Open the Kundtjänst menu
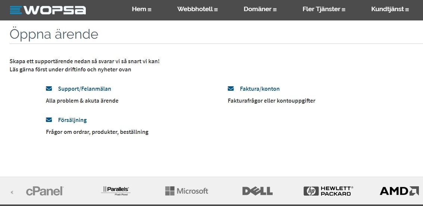 [390, 9]
